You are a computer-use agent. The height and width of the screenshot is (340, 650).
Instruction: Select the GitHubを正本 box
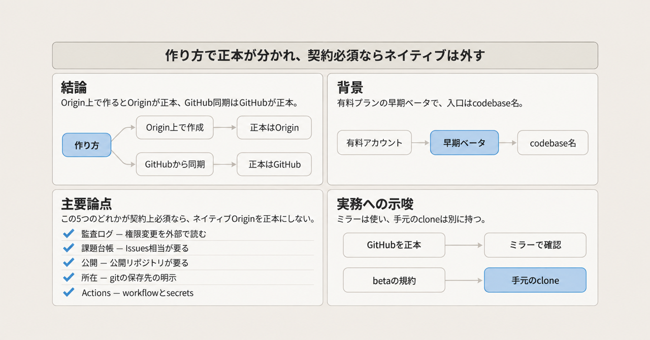coord(394,245)
